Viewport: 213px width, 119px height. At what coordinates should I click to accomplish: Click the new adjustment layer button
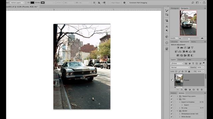click(190, 90)
